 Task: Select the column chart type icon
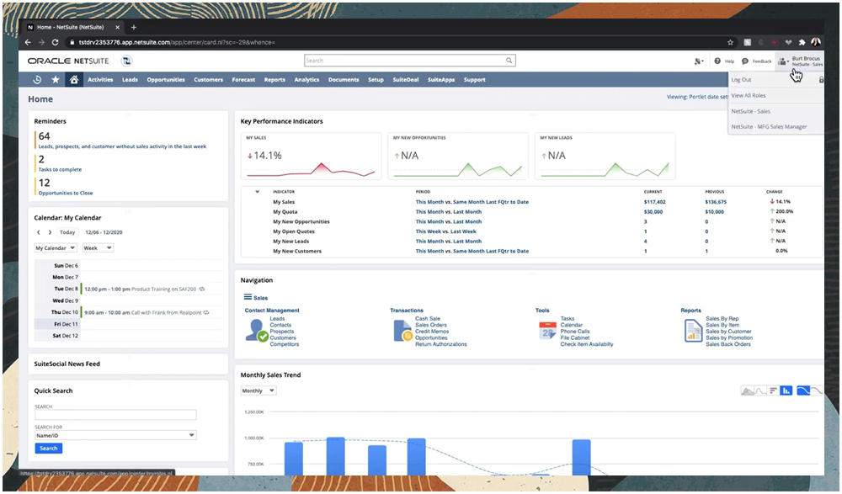(x=786, y=390)
